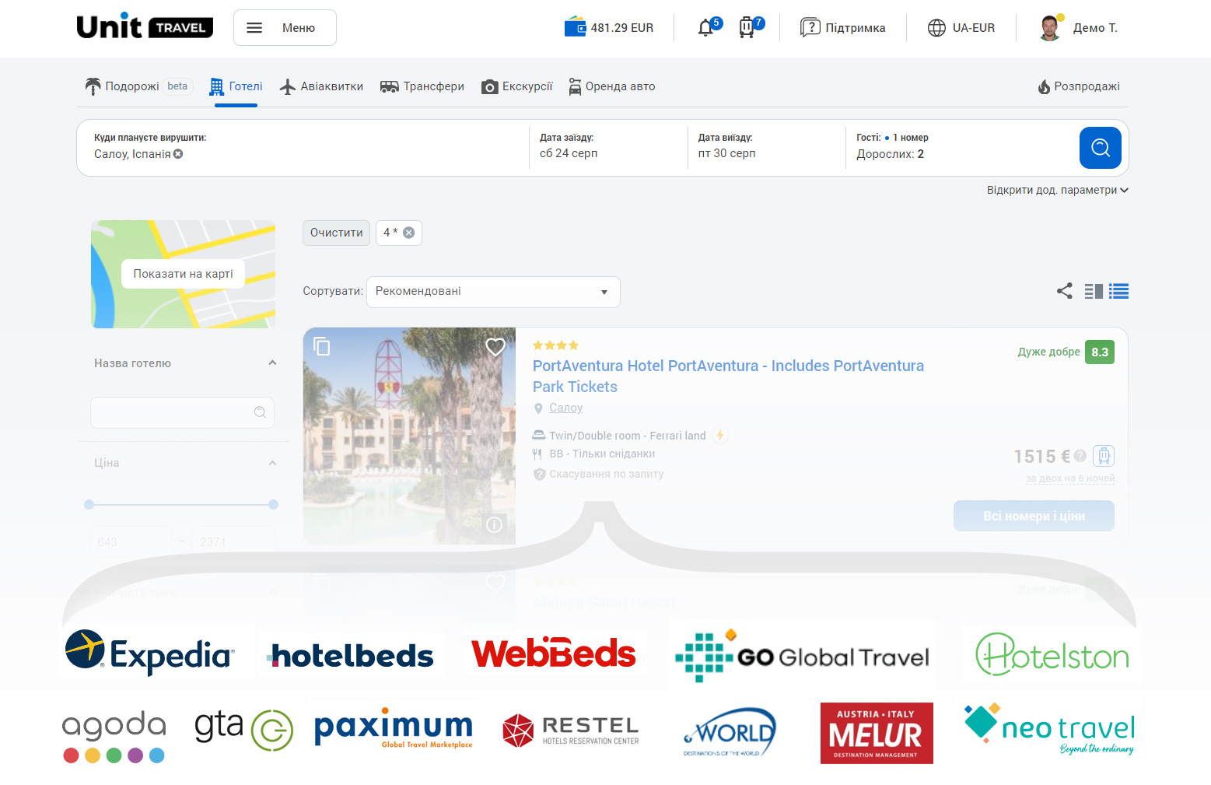
Task: Switch to compact list view icon
Action: tap(1118, 291)
